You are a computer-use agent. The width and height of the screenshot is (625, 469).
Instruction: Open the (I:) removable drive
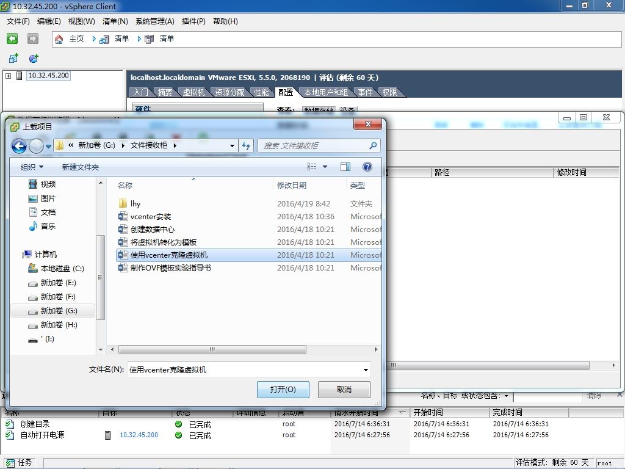[41, 339]
